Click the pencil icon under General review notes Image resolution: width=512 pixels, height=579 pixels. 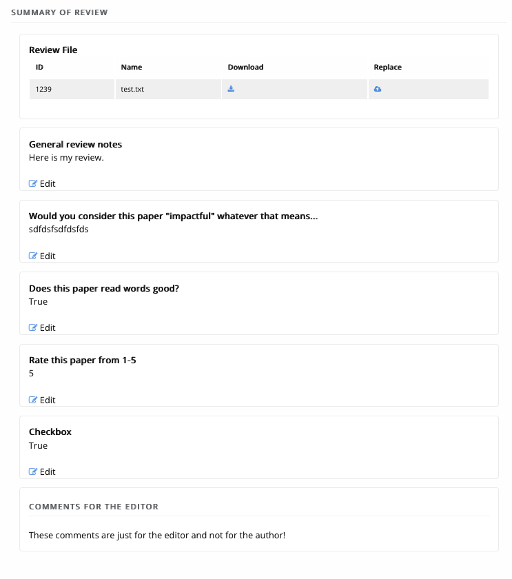click(33, 183)
